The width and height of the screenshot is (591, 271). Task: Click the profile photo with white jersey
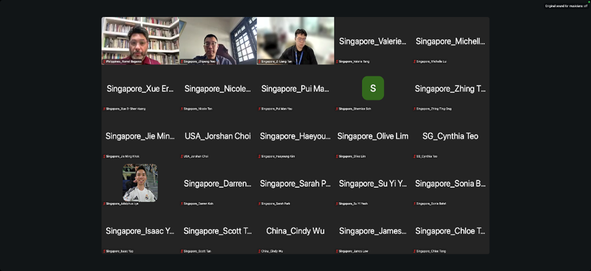(x=140, y=182)
